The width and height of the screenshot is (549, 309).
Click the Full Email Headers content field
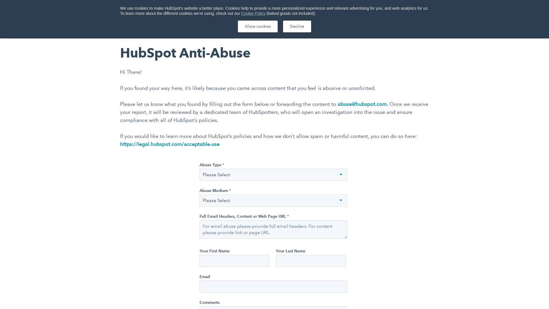[273, 229]
